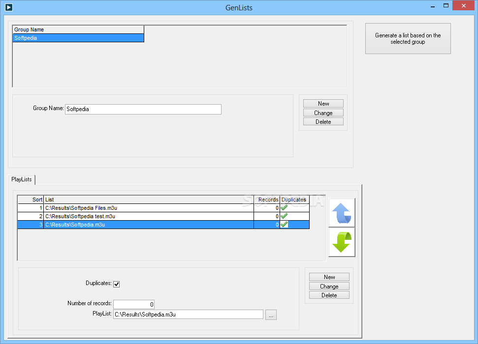Toggle the Duplicates checkbox
The width and height of the screenshot is (478, 344).
[x=117, y=284]
